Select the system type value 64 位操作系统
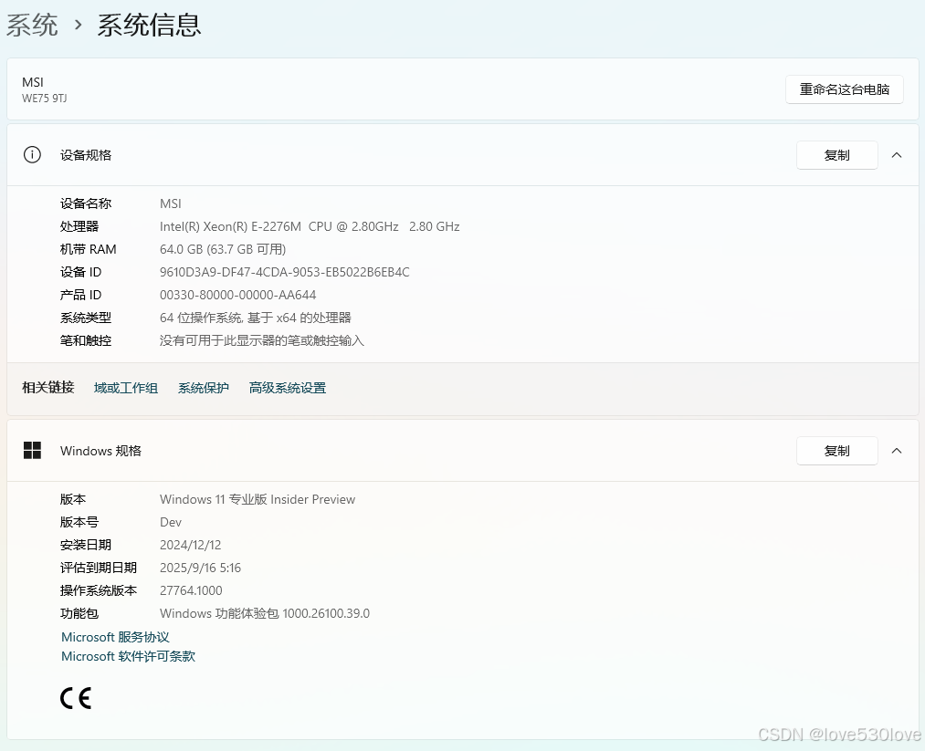This screenshot has height=751, width=925. click(256, 318)
